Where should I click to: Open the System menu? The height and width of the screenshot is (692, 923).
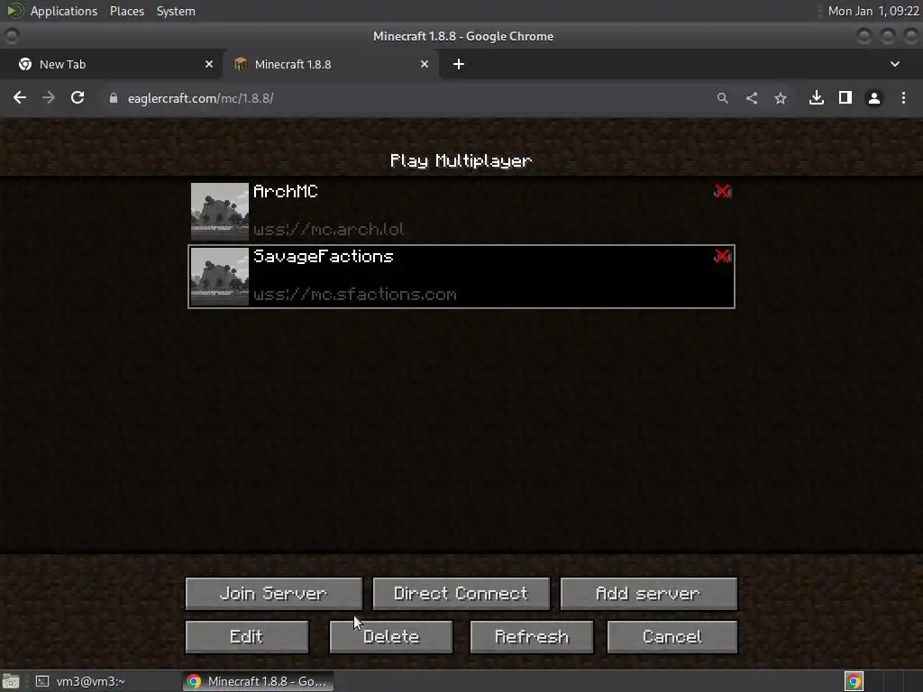176,11
